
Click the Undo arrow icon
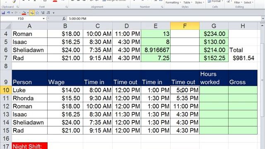[8, 13]
